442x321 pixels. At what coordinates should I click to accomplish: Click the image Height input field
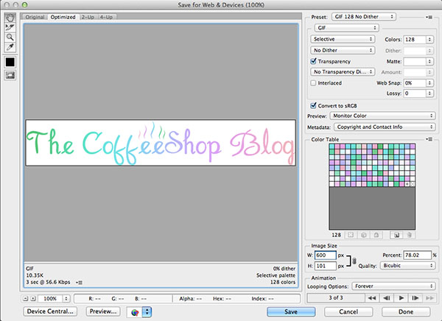(x=326, y=266)
